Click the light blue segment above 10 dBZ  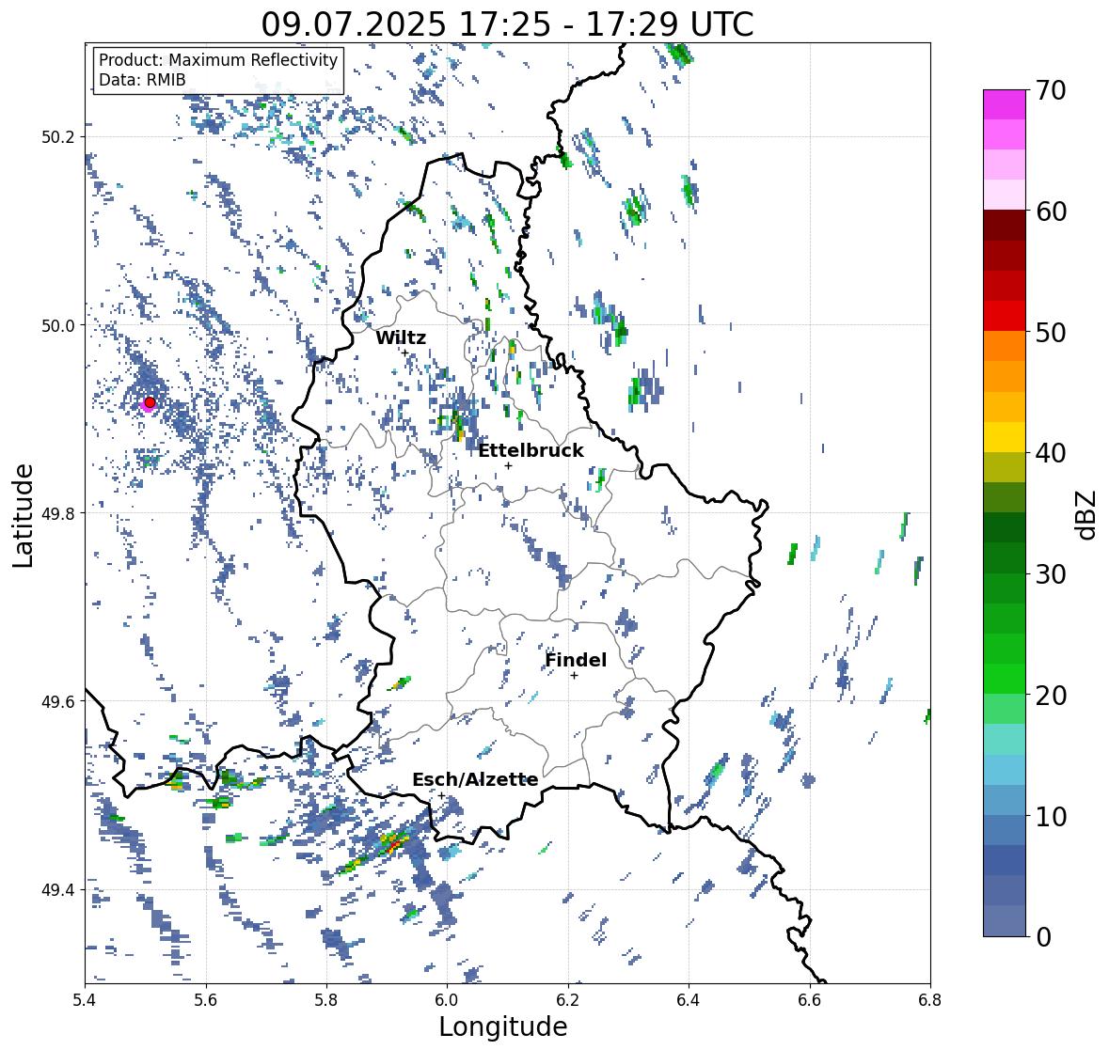click(x=1005, y=770)
